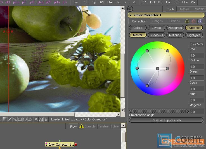Add the pMg tool from toolbar

point(40,2)
